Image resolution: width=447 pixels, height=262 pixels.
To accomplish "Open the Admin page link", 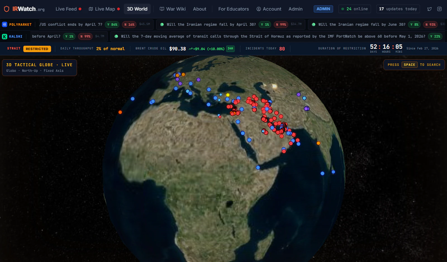I will (x=295, y=9).
